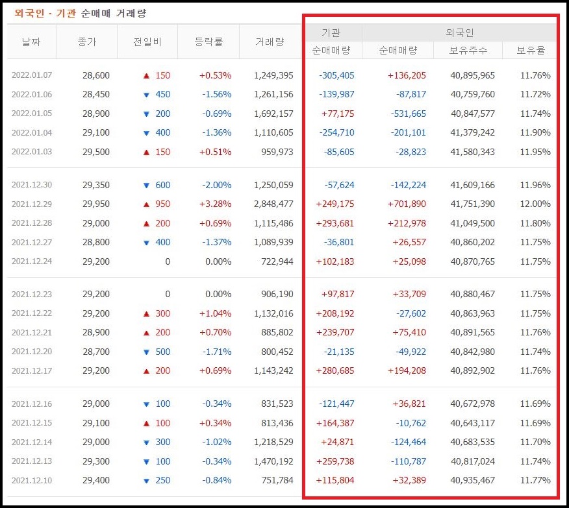The height and width of the screenshot is (508, 569).
Task: Select the 2021.12.15 date cell
Action: [x=32, y=423]
